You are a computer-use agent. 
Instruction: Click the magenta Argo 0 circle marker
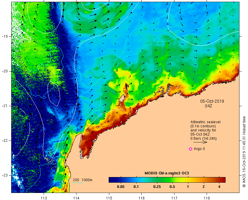pos(191,149)
